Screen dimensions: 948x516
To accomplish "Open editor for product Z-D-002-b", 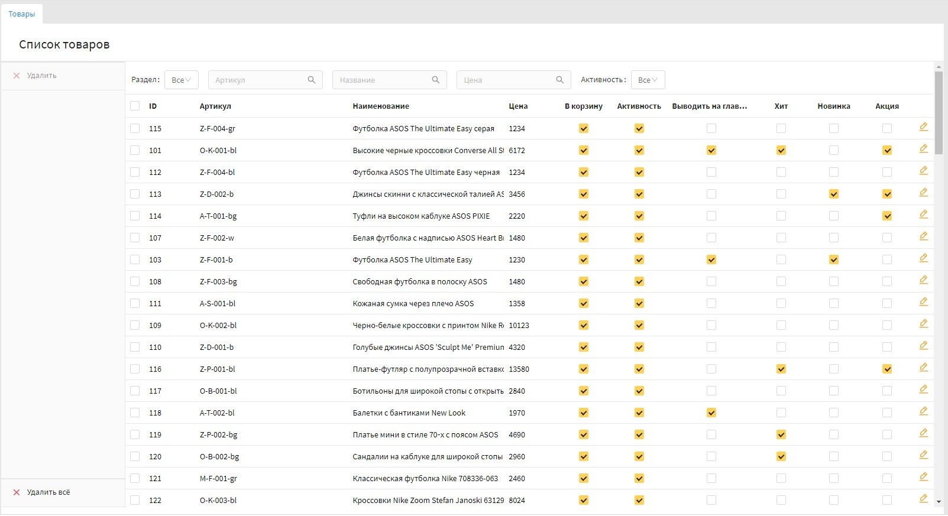I will click(x=923, y=193).
